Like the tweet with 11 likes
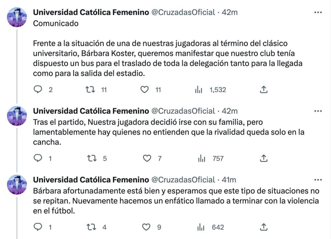The image size is (331, 239). (144, 90)
